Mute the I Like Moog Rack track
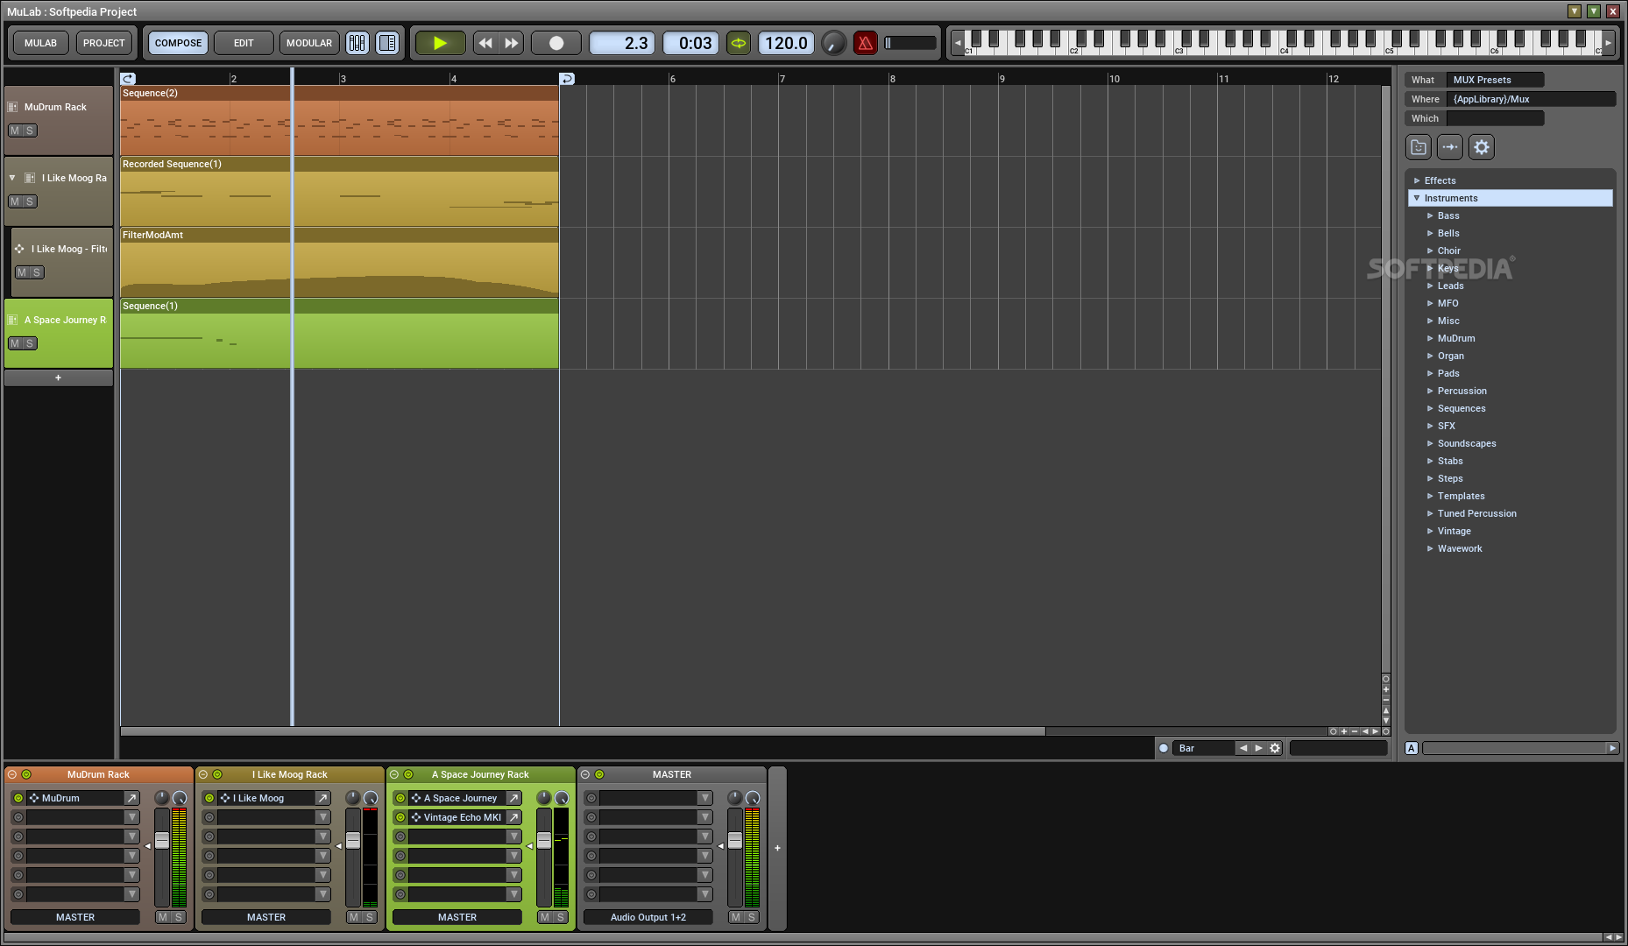Viewport: 1628px width, 946px height. [15, 201]
